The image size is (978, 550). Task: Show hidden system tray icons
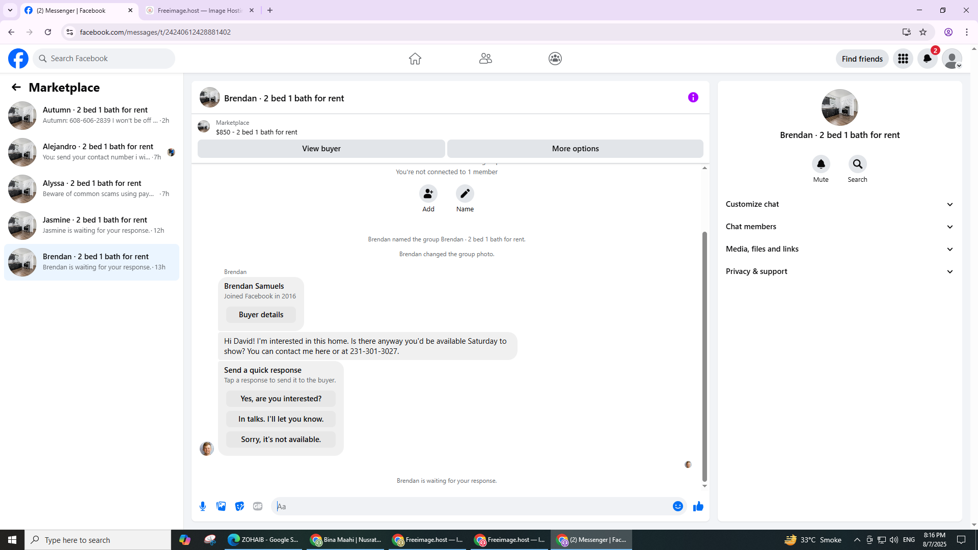(x=857, y=540)
